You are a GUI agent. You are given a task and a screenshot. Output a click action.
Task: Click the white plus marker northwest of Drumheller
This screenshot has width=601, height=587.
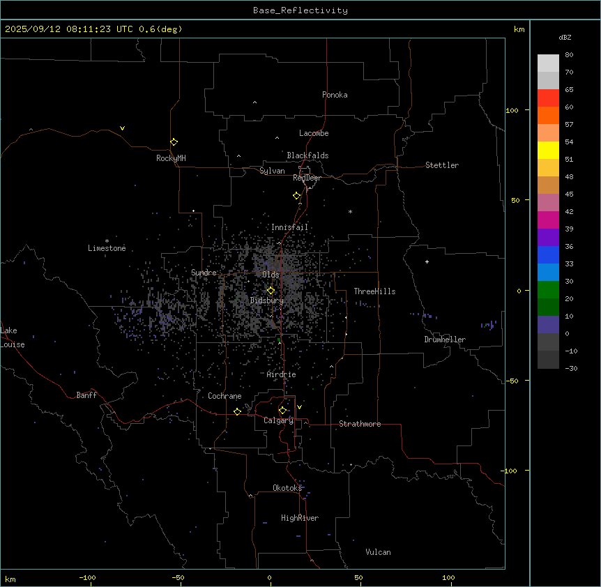click(427, 261)
